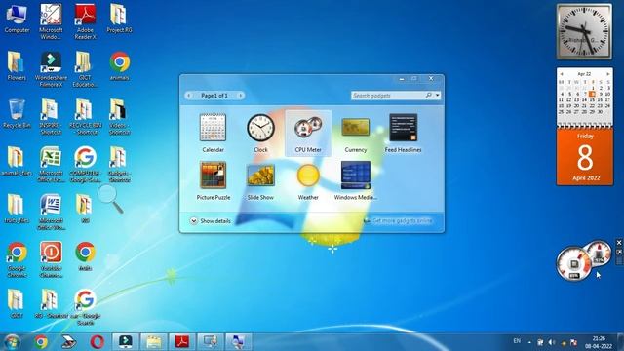Open Wondershare Filmora X desktop shortcut
The height and width of the screenshot is (351, 624).
point(51,69)
